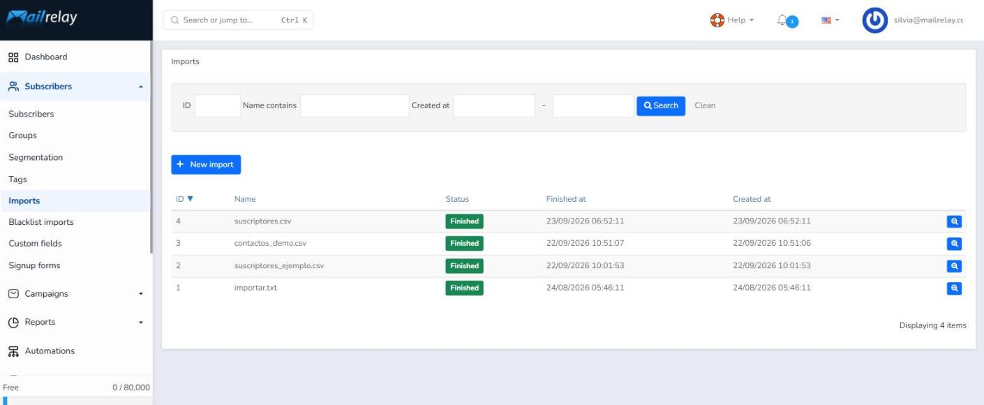Click the Displaying 4 items text
This screenshot has height=405, width=984.
click(932, 325)
